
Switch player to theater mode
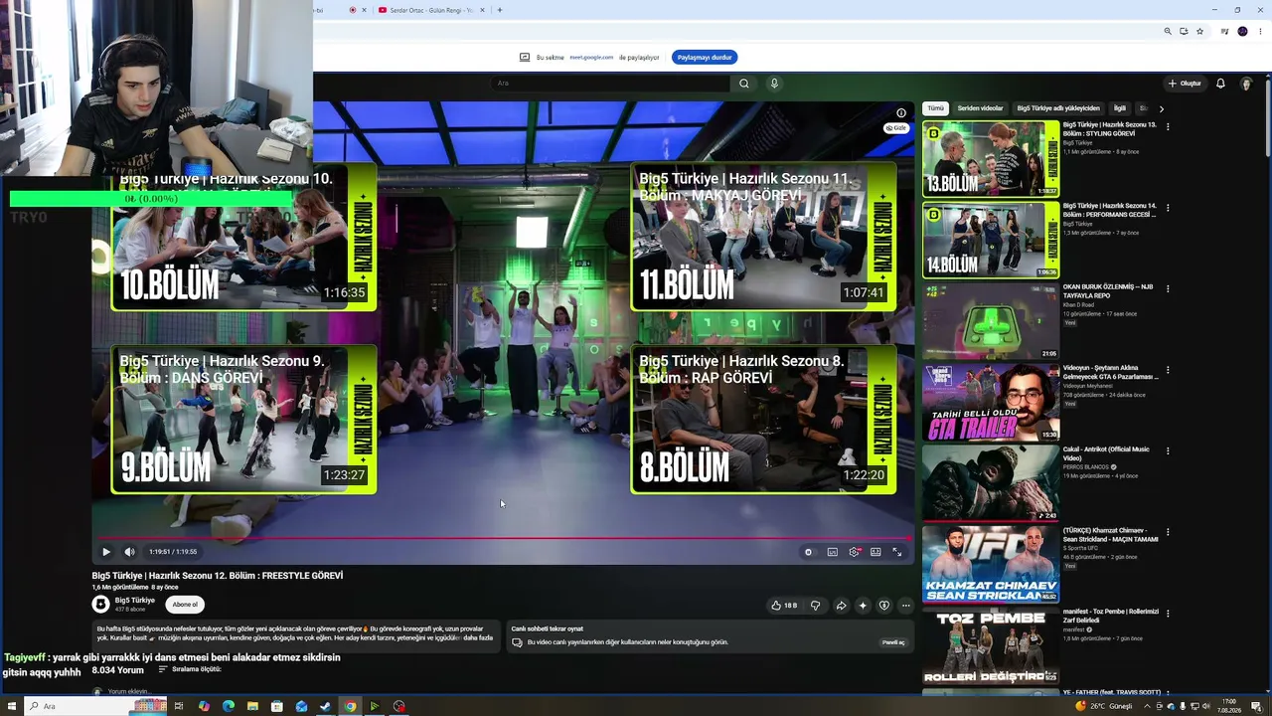(875, 552)
